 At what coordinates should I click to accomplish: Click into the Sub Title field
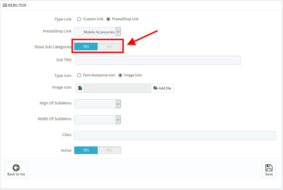coord(158,60)
